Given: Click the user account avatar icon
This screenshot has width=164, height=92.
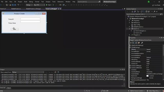Looking at the screenshot, I should 149,2.
